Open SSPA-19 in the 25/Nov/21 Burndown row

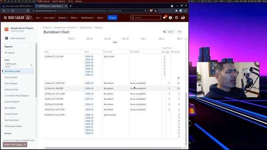pyautogui.click(x=89, y=88)
